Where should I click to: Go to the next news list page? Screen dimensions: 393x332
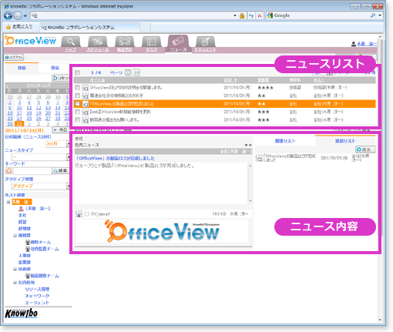pos(136,72)
